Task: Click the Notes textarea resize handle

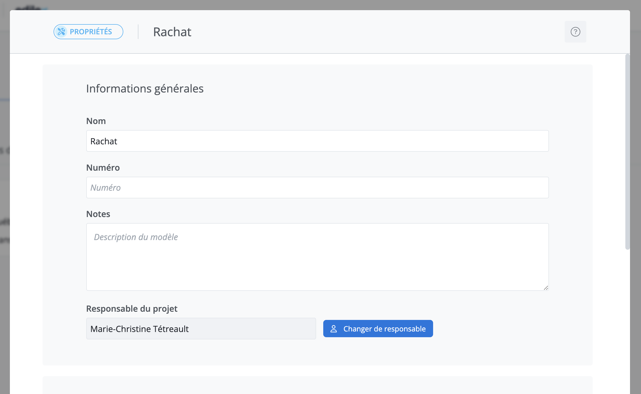Action: pos(546,288)
